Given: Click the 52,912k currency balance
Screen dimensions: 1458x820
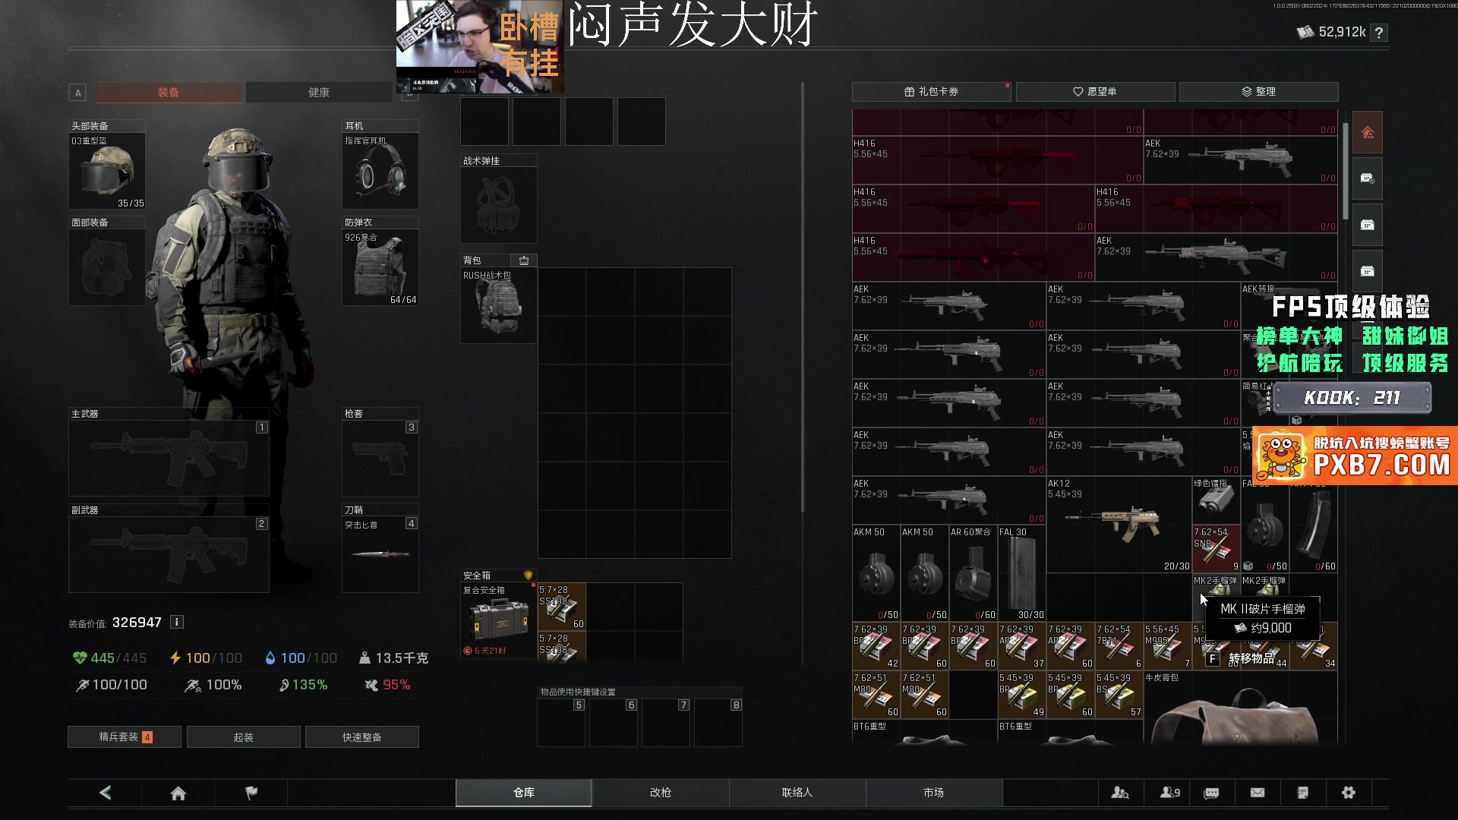Looking at the screenshot, I should coord(1332,32).
